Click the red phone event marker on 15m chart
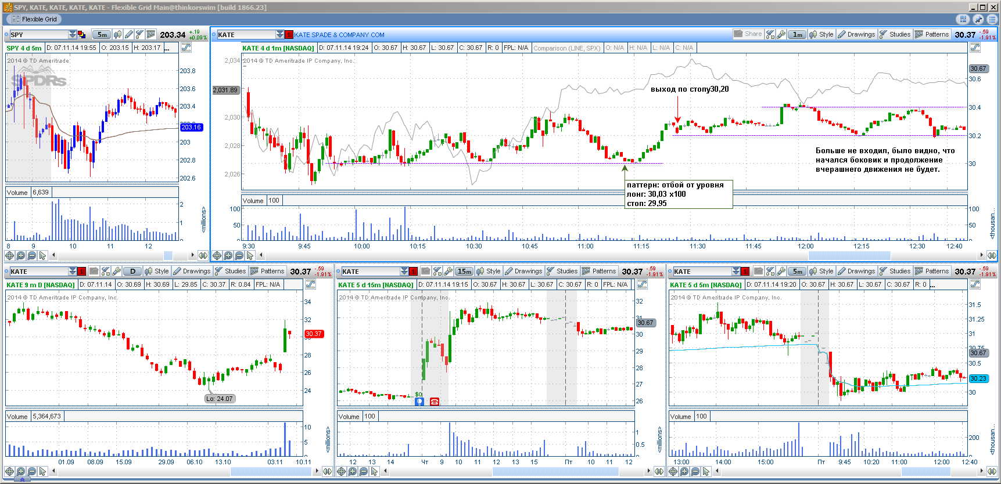The height and width of the screenshot is (484, 1001). tap(434, 402)
